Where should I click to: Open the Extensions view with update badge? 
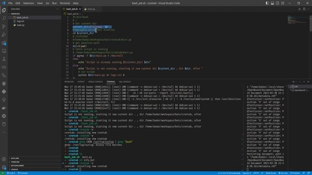(4, 43)
